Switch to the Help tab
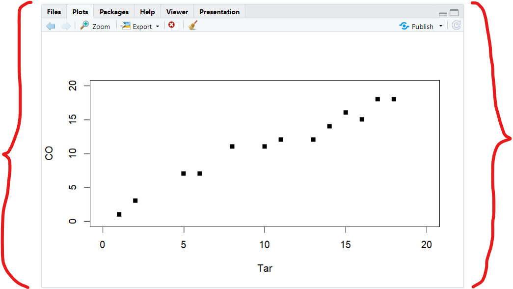The height and width of the screenshot is (289, 513). coord(148,12)
